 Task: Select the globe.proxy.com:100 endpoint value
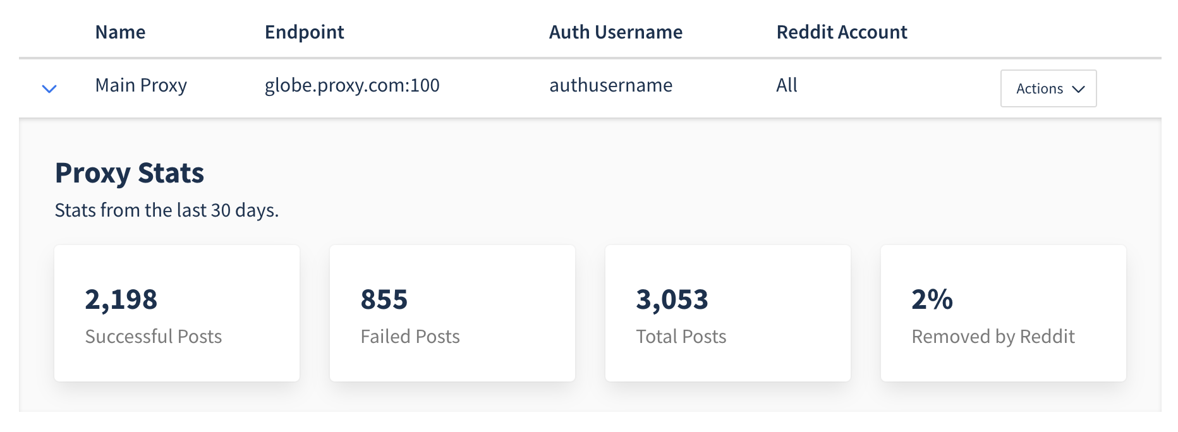click(352, 85)
